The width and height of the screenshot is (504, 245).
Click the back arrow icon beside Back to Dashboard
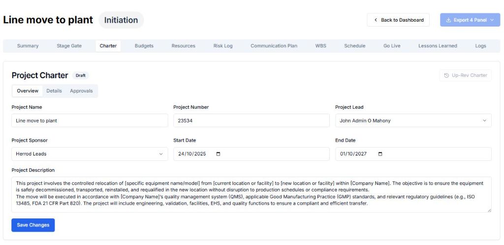pyautogui.click(x=376, y=20)
